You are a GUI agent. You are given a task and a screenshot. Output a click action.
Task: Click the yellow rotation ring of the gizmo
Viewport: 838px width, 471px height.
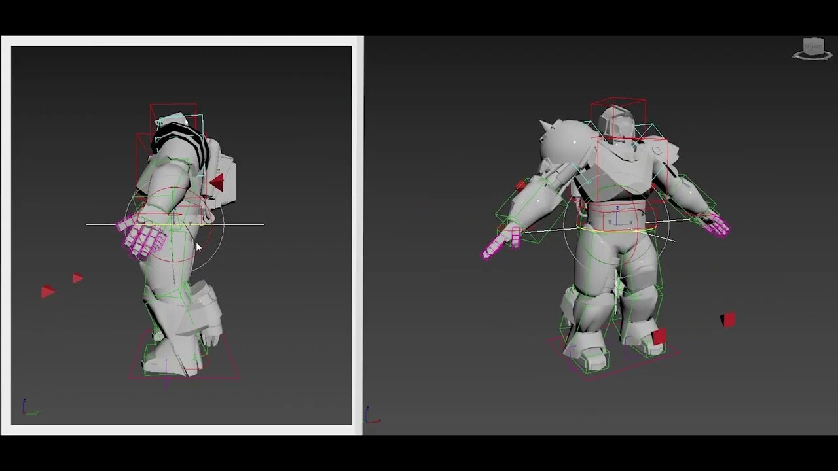609,230
